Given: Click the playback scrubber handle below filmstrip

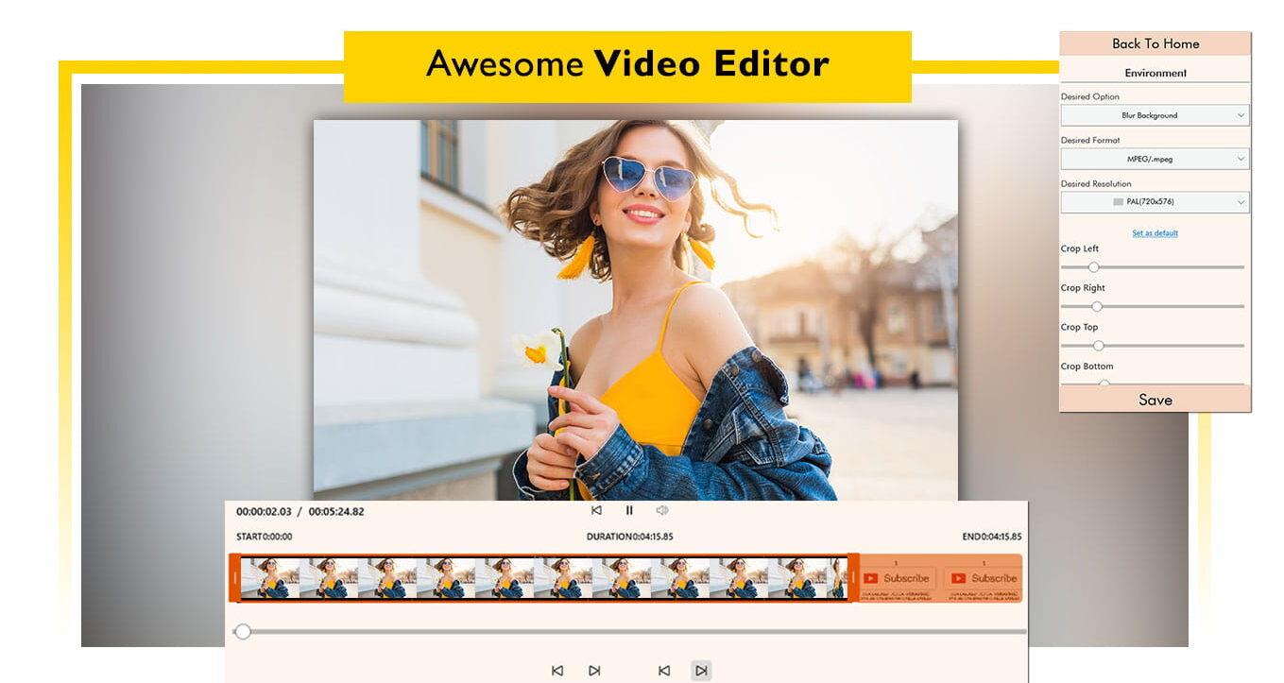Looking at the screenshot, I should click(243, 631).
